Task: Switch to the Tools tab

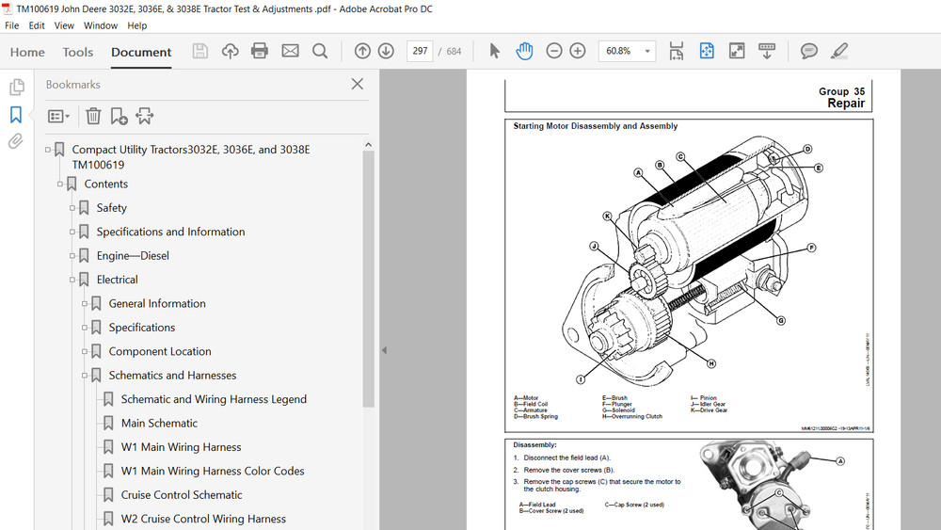Action: click(x=78, y=52)
